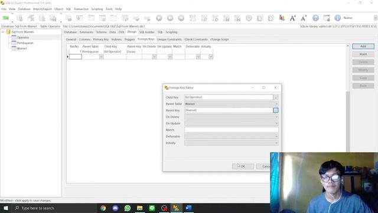Click the Child Key text field in dialog
This screenshot has height=213, width=378.
(229, 97)
